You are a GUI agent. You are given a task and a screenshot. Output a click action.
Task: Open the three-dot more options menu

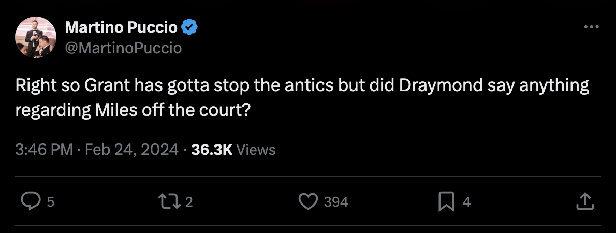[x=591, y=27]
